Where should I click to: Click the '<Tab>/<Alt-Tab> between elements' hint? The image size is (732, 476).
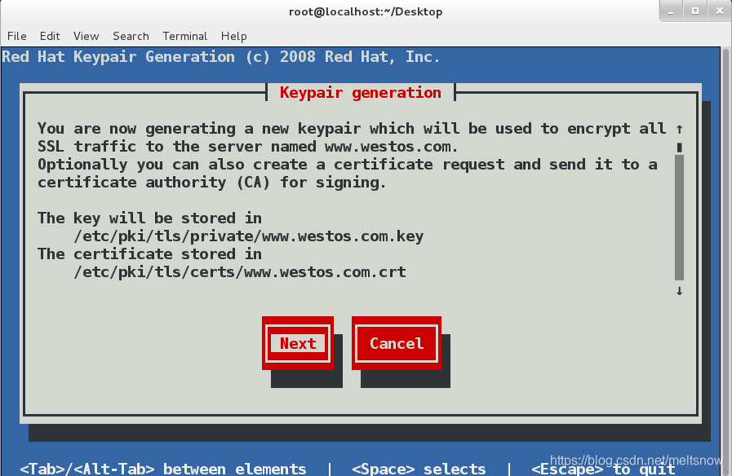point(163,469)
